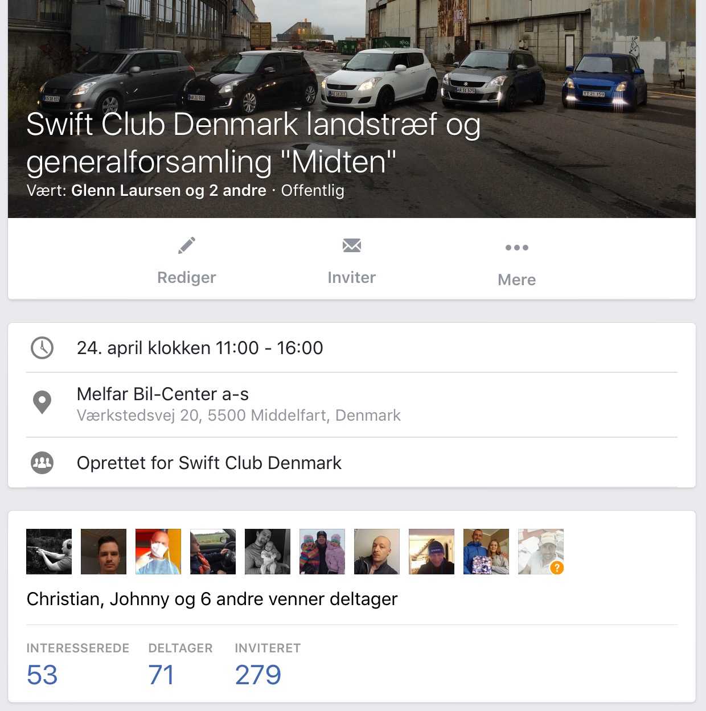This screenshot has height=711, width=706.
Task: Tap the location pin icon
Action: click(42, 402)
